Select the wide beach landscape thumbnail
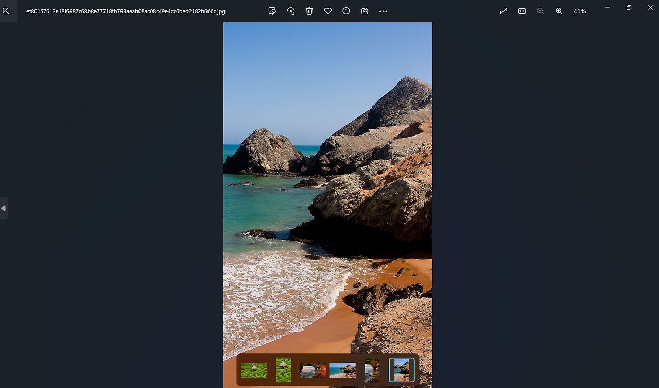 [x=342, y=370]
